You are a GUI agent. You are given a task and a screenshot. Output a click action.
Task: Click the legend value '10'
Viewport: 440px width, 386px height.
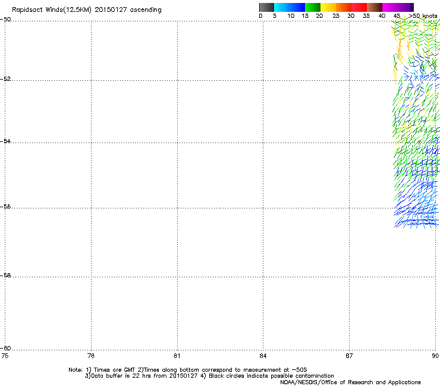[291, 16]
